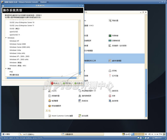
Task: Open the 内核转储 kernel dump icon
Action: (110, 36)
